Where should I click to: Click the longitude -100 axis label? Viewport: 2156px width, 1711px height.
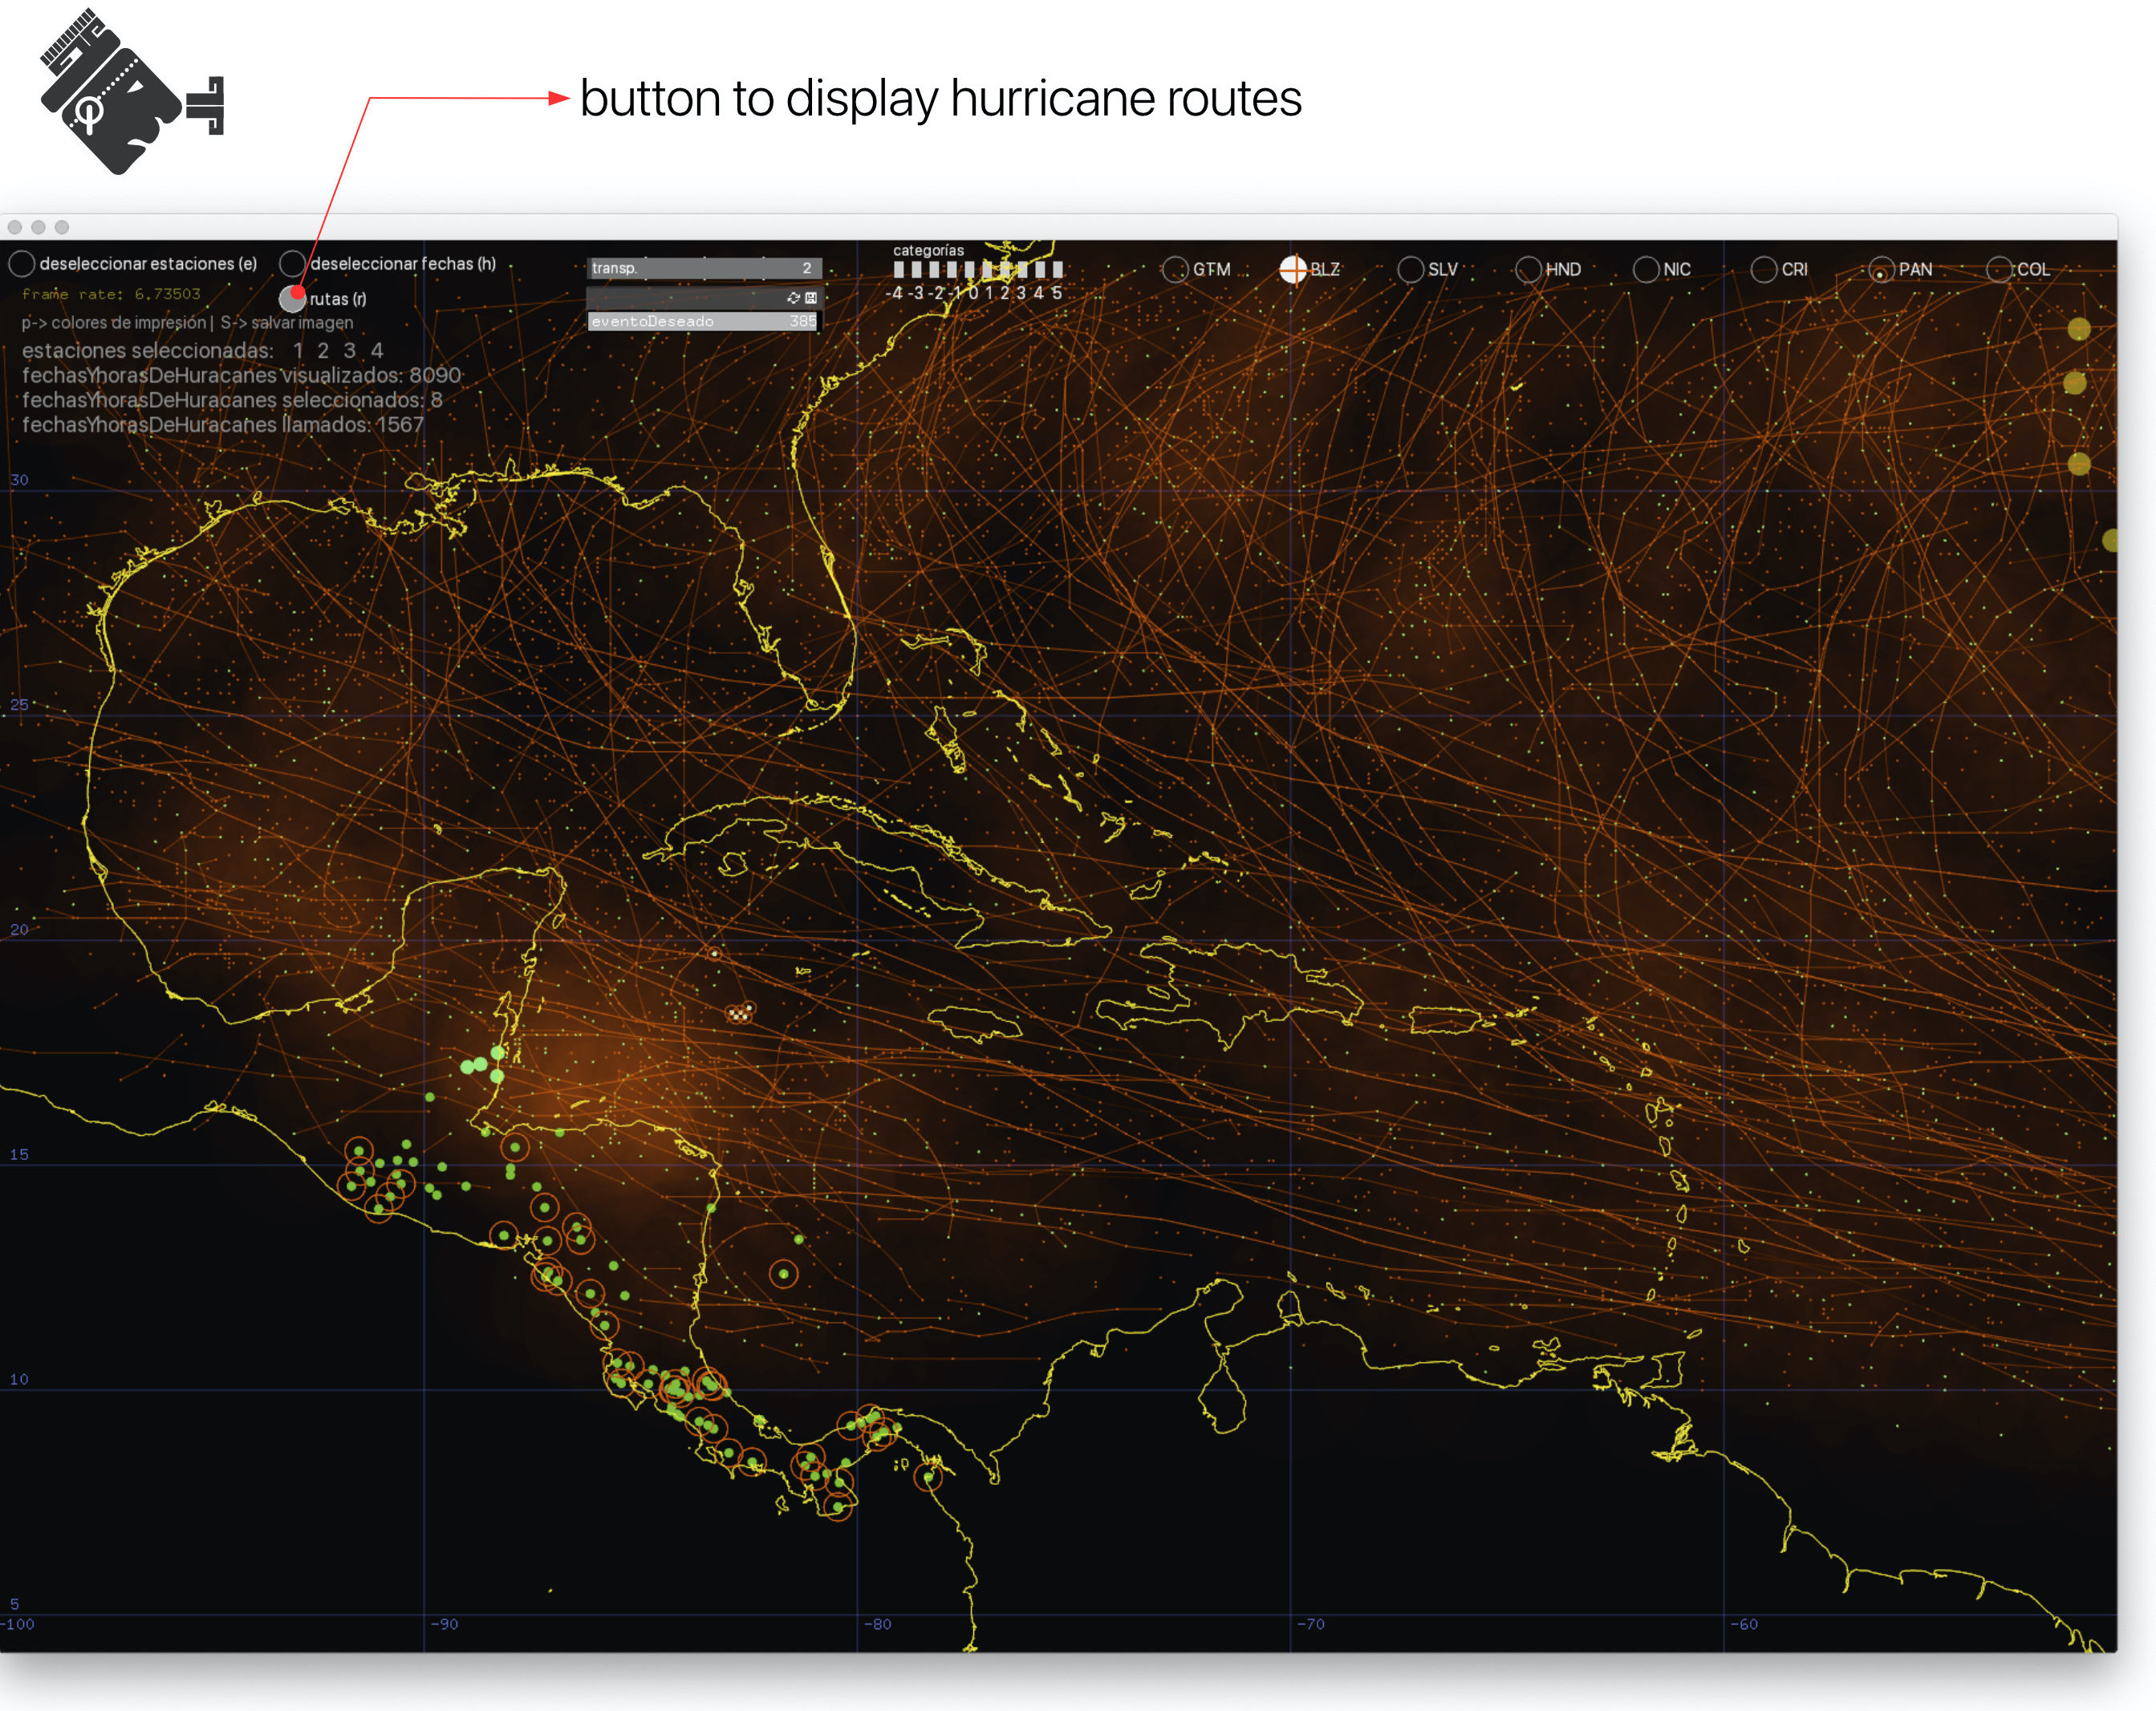click(17, 1625)
